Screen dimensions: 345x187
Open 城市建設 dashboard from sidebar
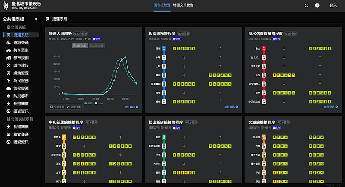pyautogui.click(x=21, y=65)
